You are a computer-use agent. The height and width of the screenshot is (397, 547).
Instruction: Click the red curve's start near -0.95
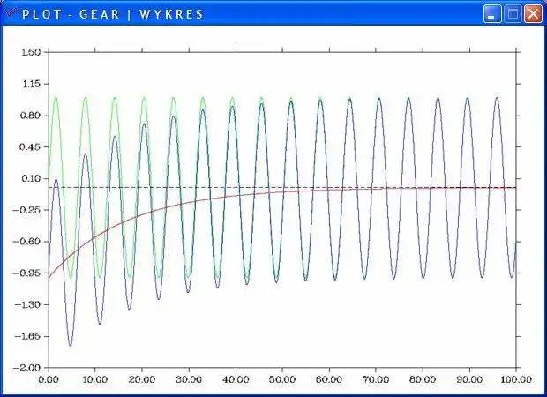tap(50, 276)
